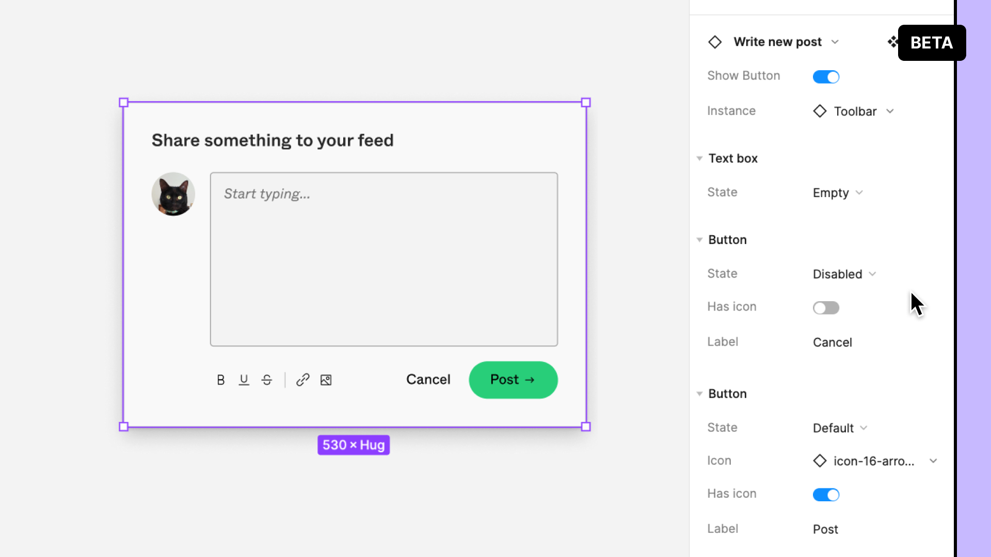Click the user avatar thumbnail

click(172, 194)
